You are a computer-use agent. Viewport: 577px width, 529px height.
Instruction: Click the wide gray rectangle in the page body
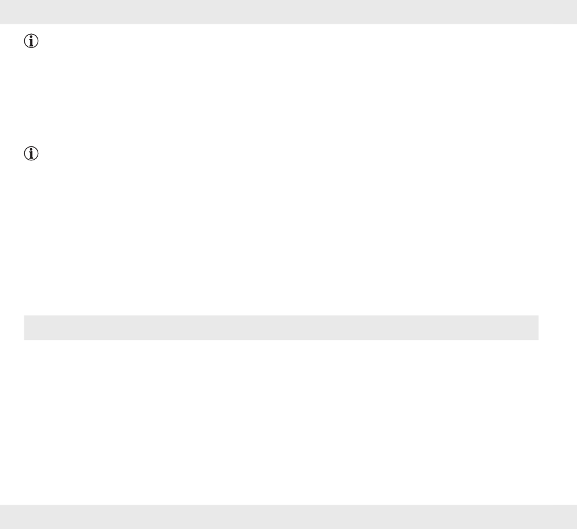[x=281, y=327]
